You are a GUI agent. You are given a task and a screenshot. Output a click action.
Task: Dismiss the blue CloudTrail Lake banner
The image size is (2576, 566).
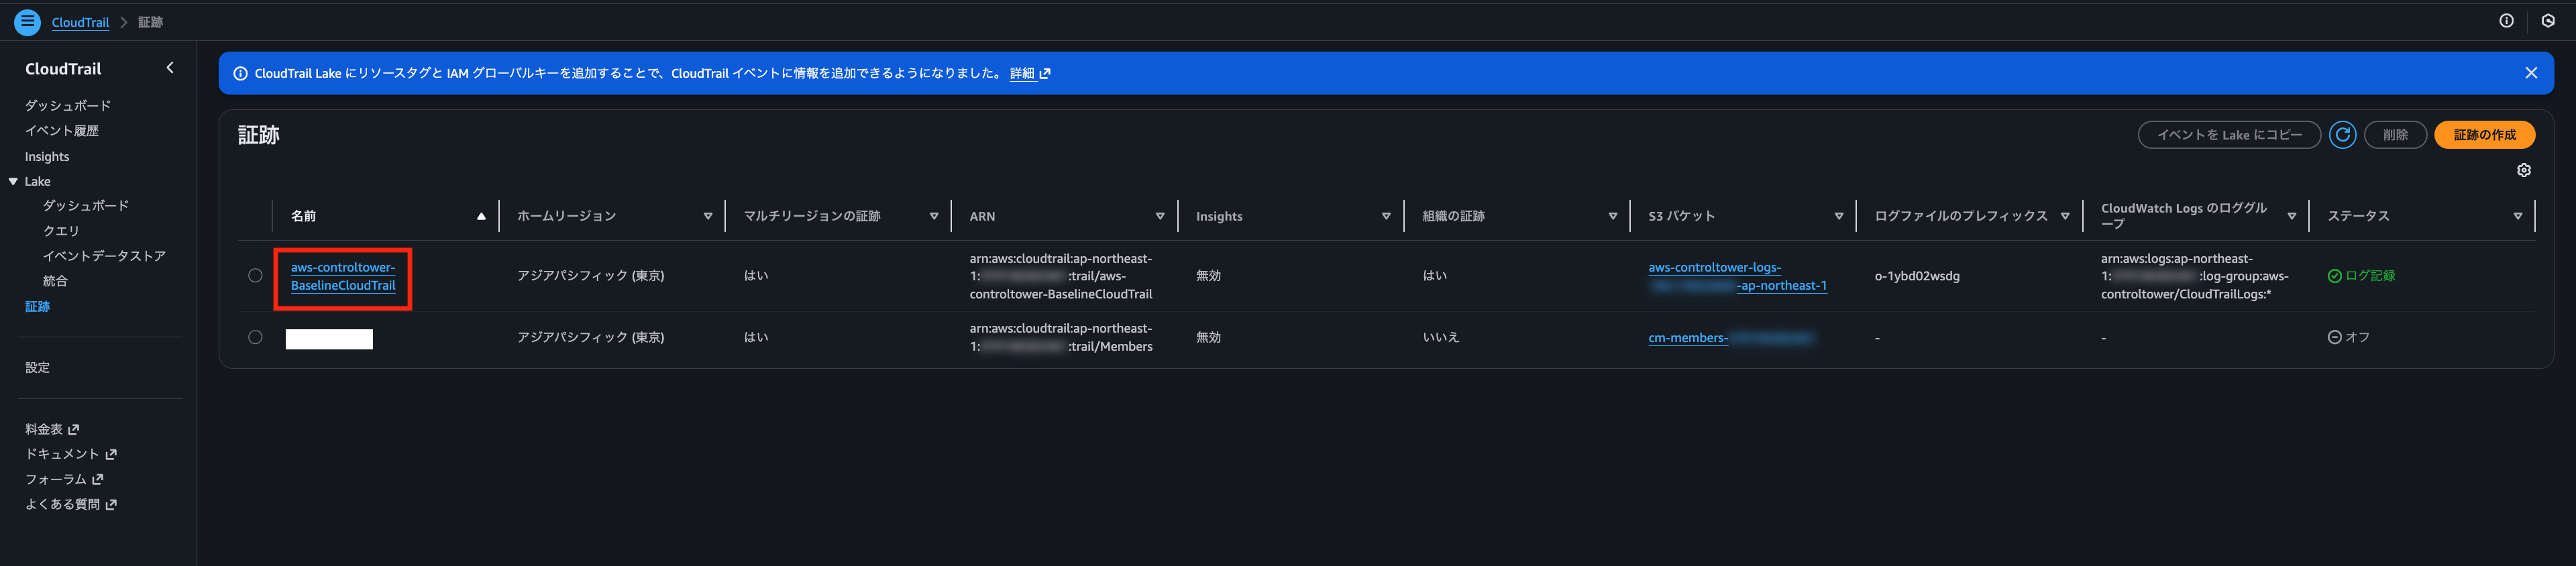2531,73
